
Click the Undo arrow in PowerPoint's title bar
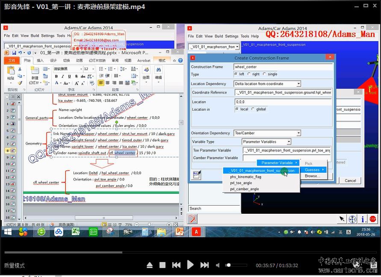pos(20,53)
